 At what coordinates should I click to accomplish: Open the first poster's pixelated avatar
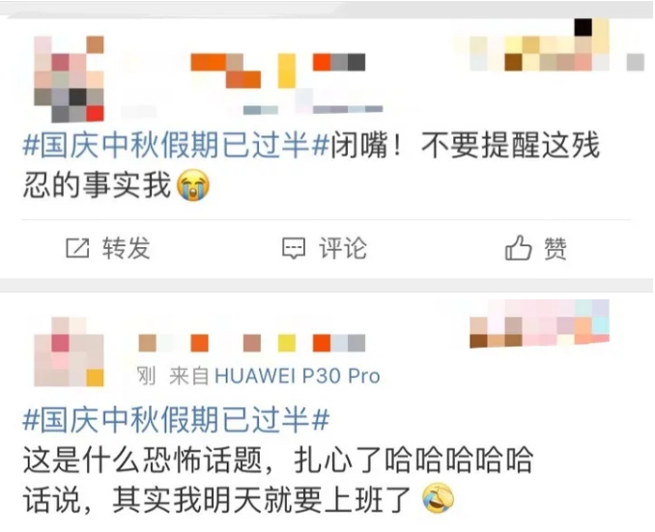69,79
